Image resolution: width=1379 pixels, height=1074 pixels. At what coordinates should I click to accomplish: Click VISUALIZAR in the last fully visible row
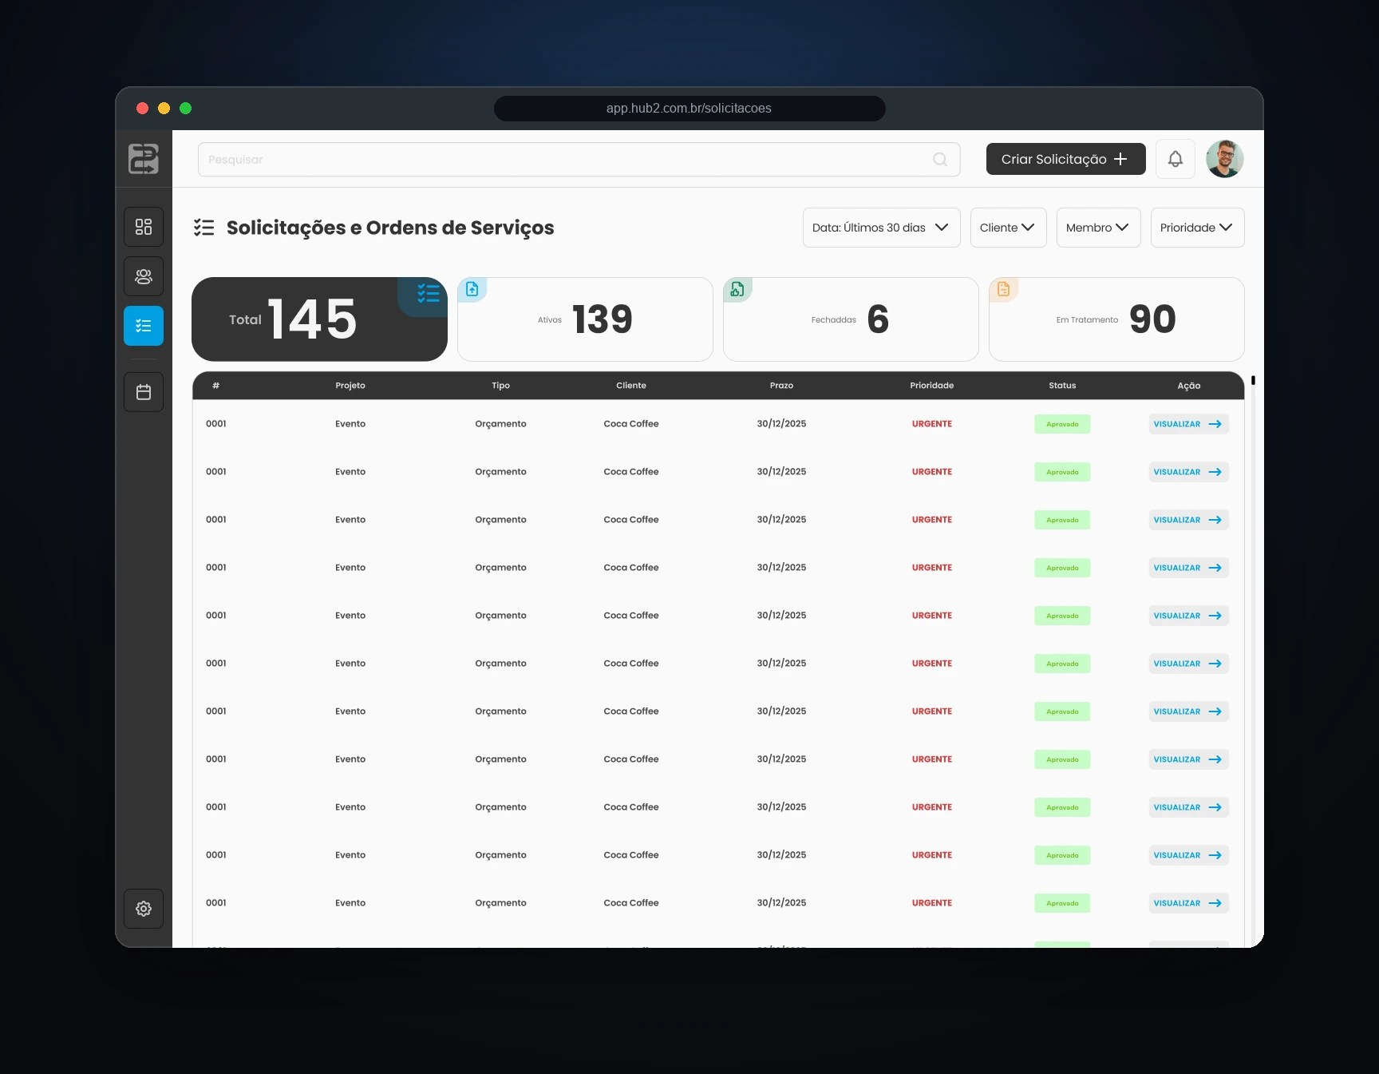[x=1188, y=903]
